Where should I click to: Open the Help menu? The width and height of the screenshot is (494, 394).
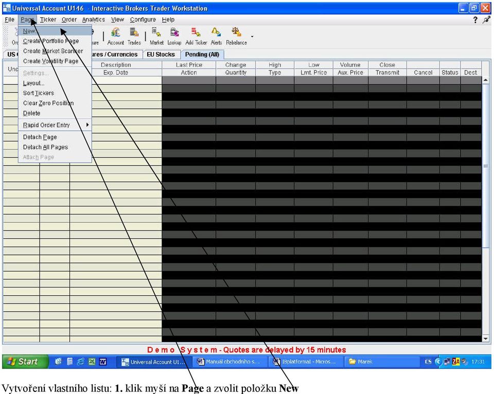pos(168,20)
